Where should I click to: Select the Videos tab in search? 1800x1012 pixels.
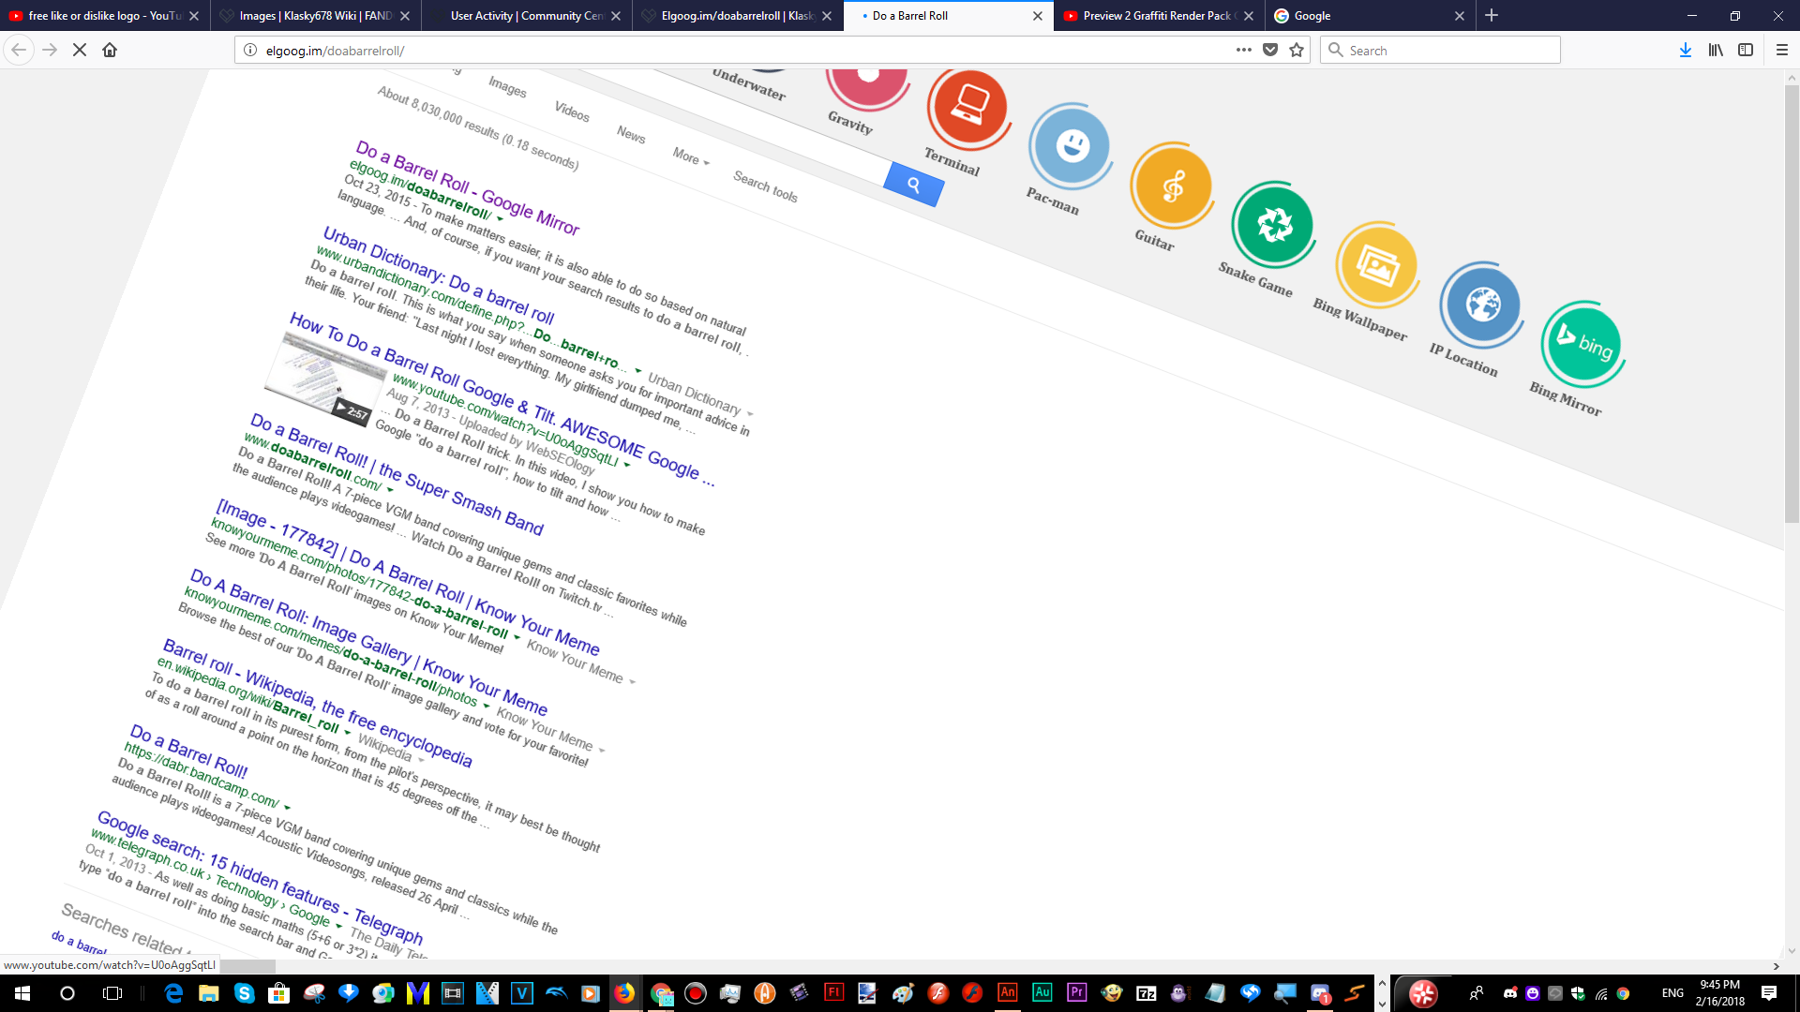[570, 112]
